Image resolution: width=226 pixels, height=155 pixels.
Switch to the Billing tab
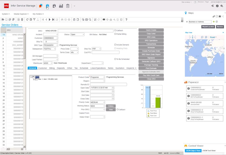point(52,68)
